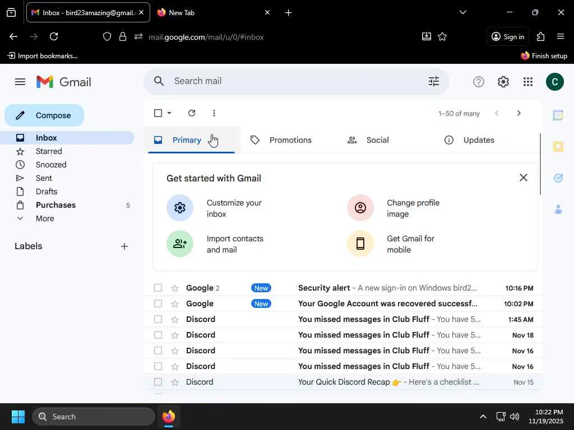Select the Security alert email checkbox
The height and width of the screenshot is (430, 574).
pos(158,288)
